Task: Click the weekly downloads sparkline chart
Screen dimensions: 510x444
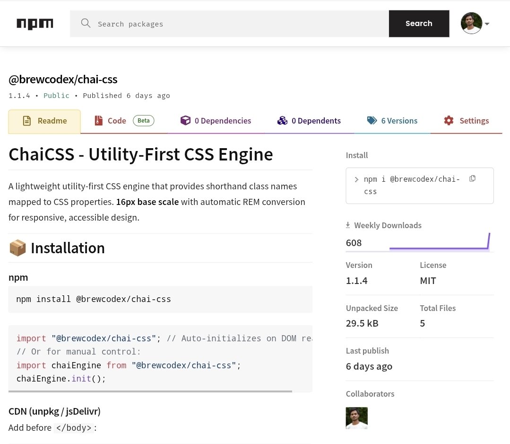Action: [440, 241]
